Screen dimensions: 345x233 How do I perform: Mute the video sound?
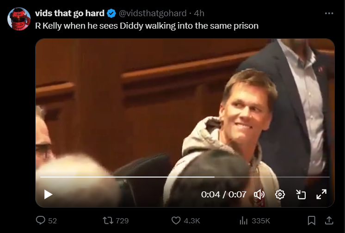point(259,195)
